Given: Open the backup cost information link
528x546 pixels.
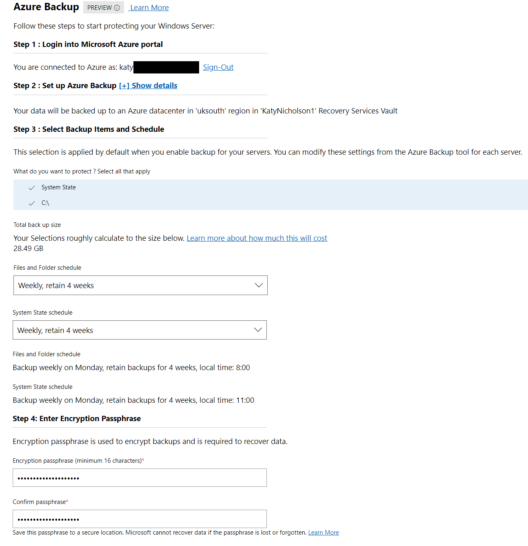Looking at the screenshot, I should coord(257,238).
